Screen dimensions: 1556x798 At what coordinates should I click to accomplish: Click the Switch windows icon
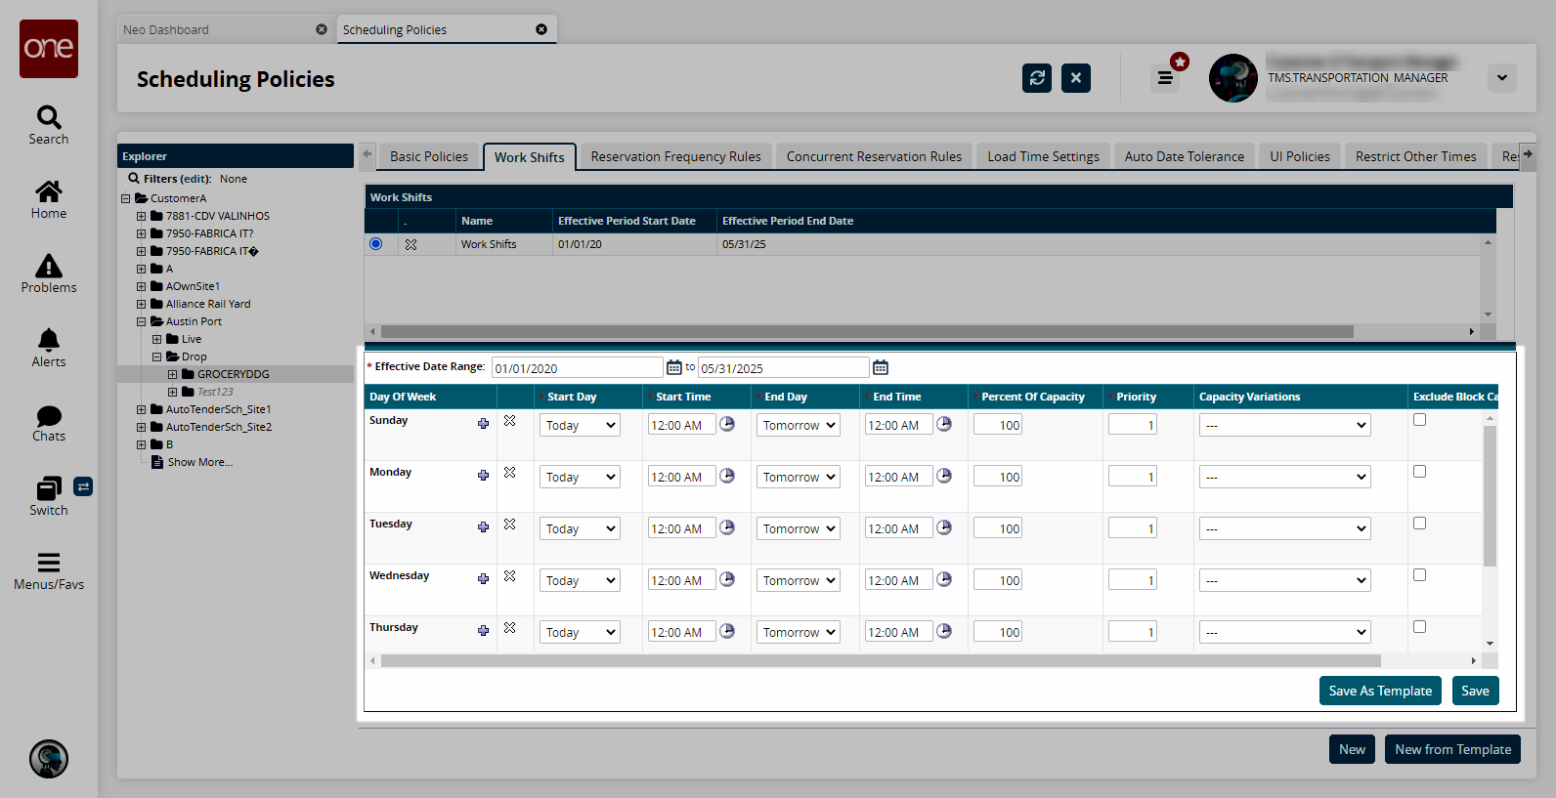[x=49, y=496]
